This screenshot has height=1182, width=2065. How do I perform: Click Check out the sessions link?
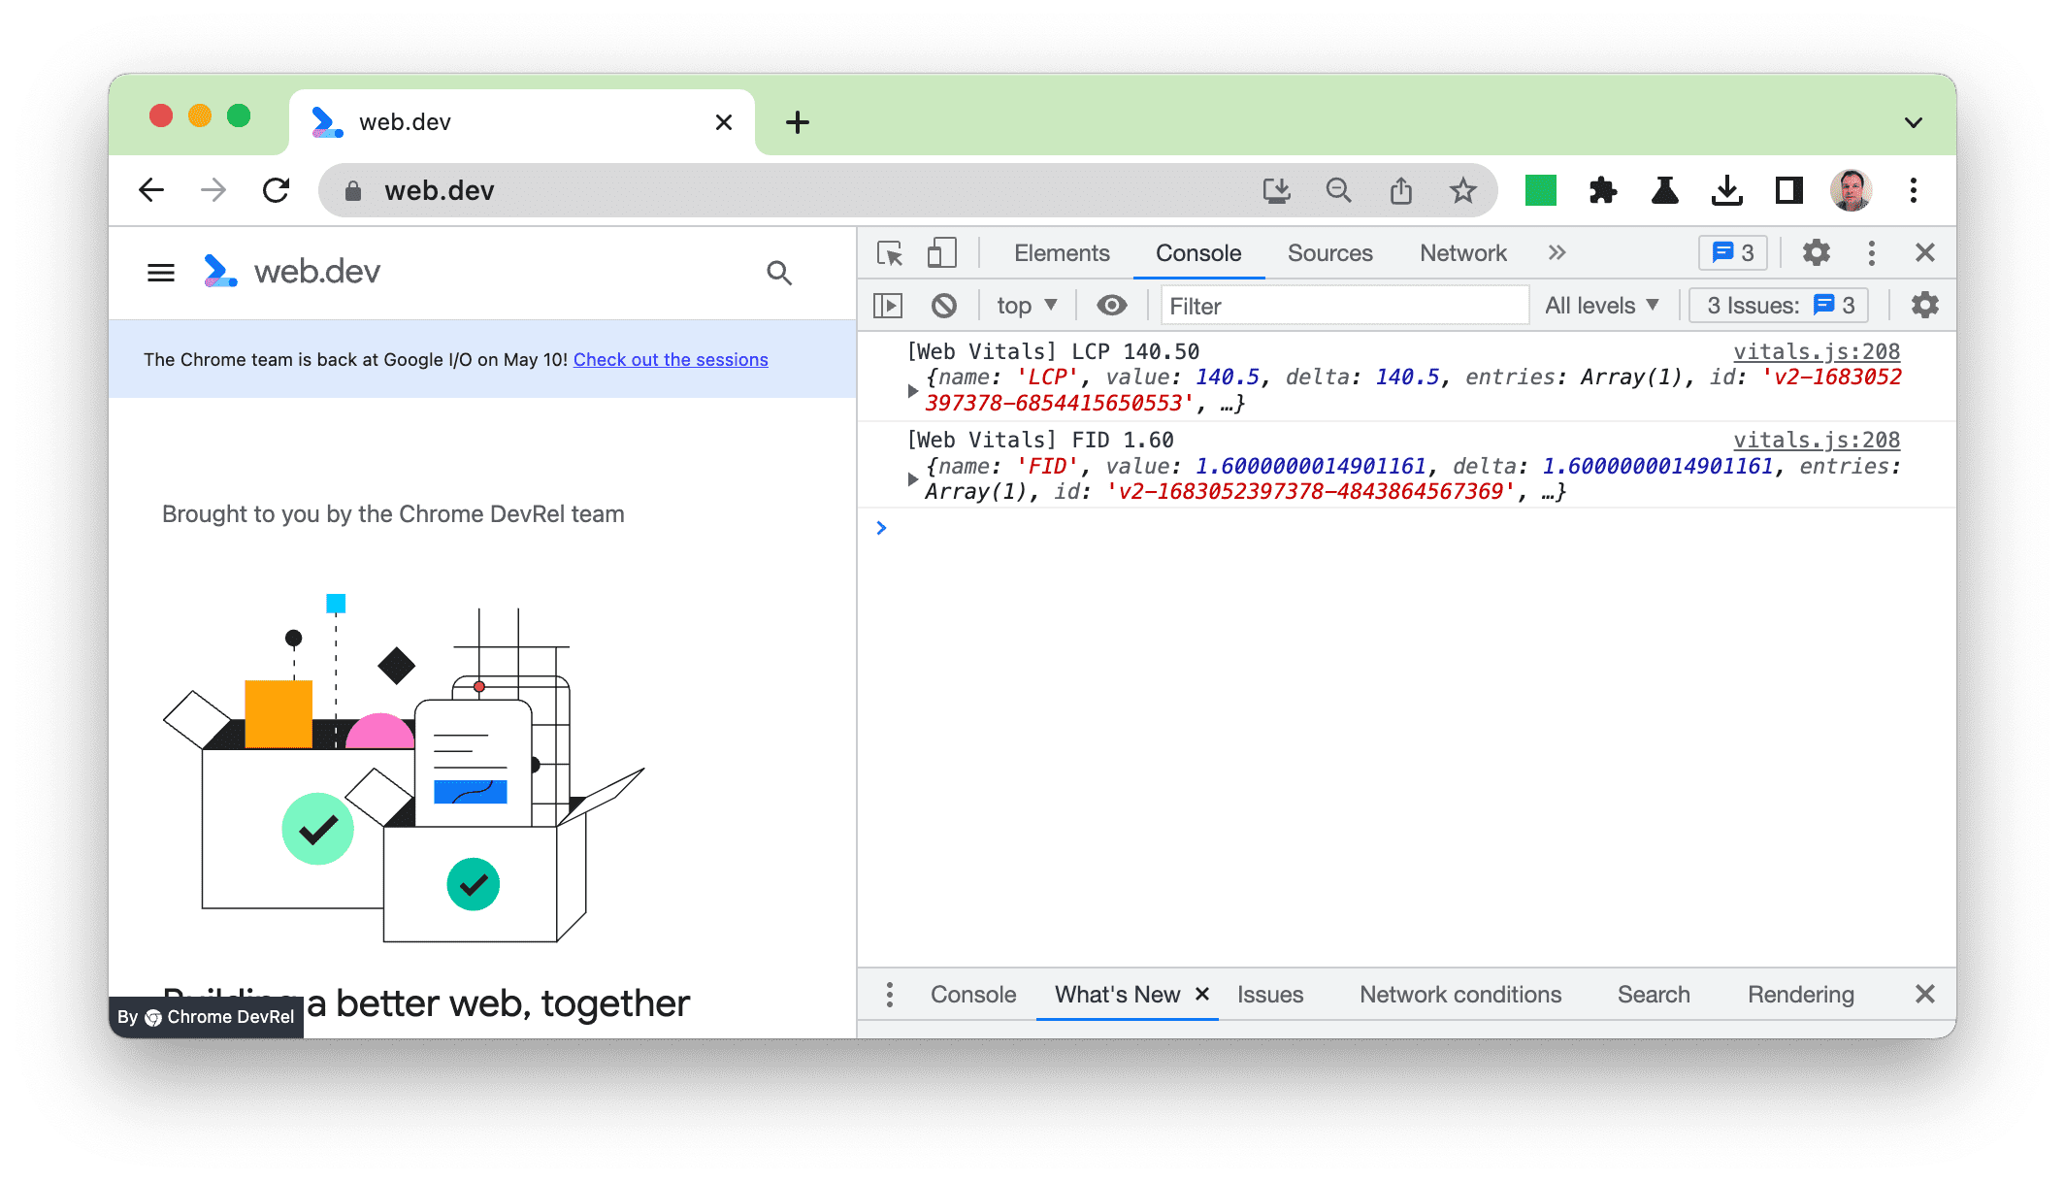tap(670, 359)
